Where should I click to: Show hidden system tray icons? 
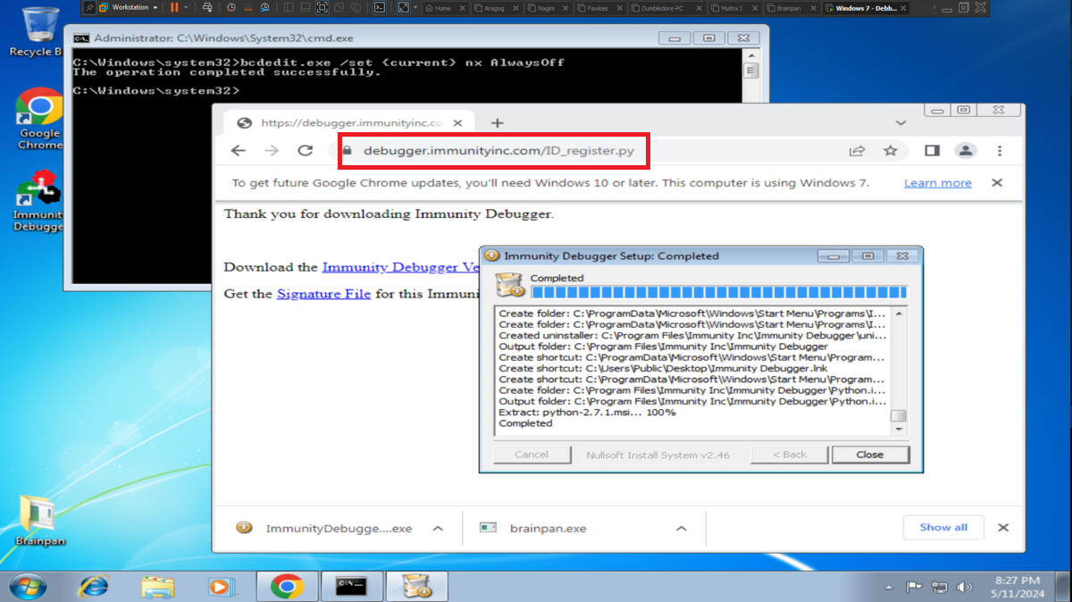click(889, 588)
